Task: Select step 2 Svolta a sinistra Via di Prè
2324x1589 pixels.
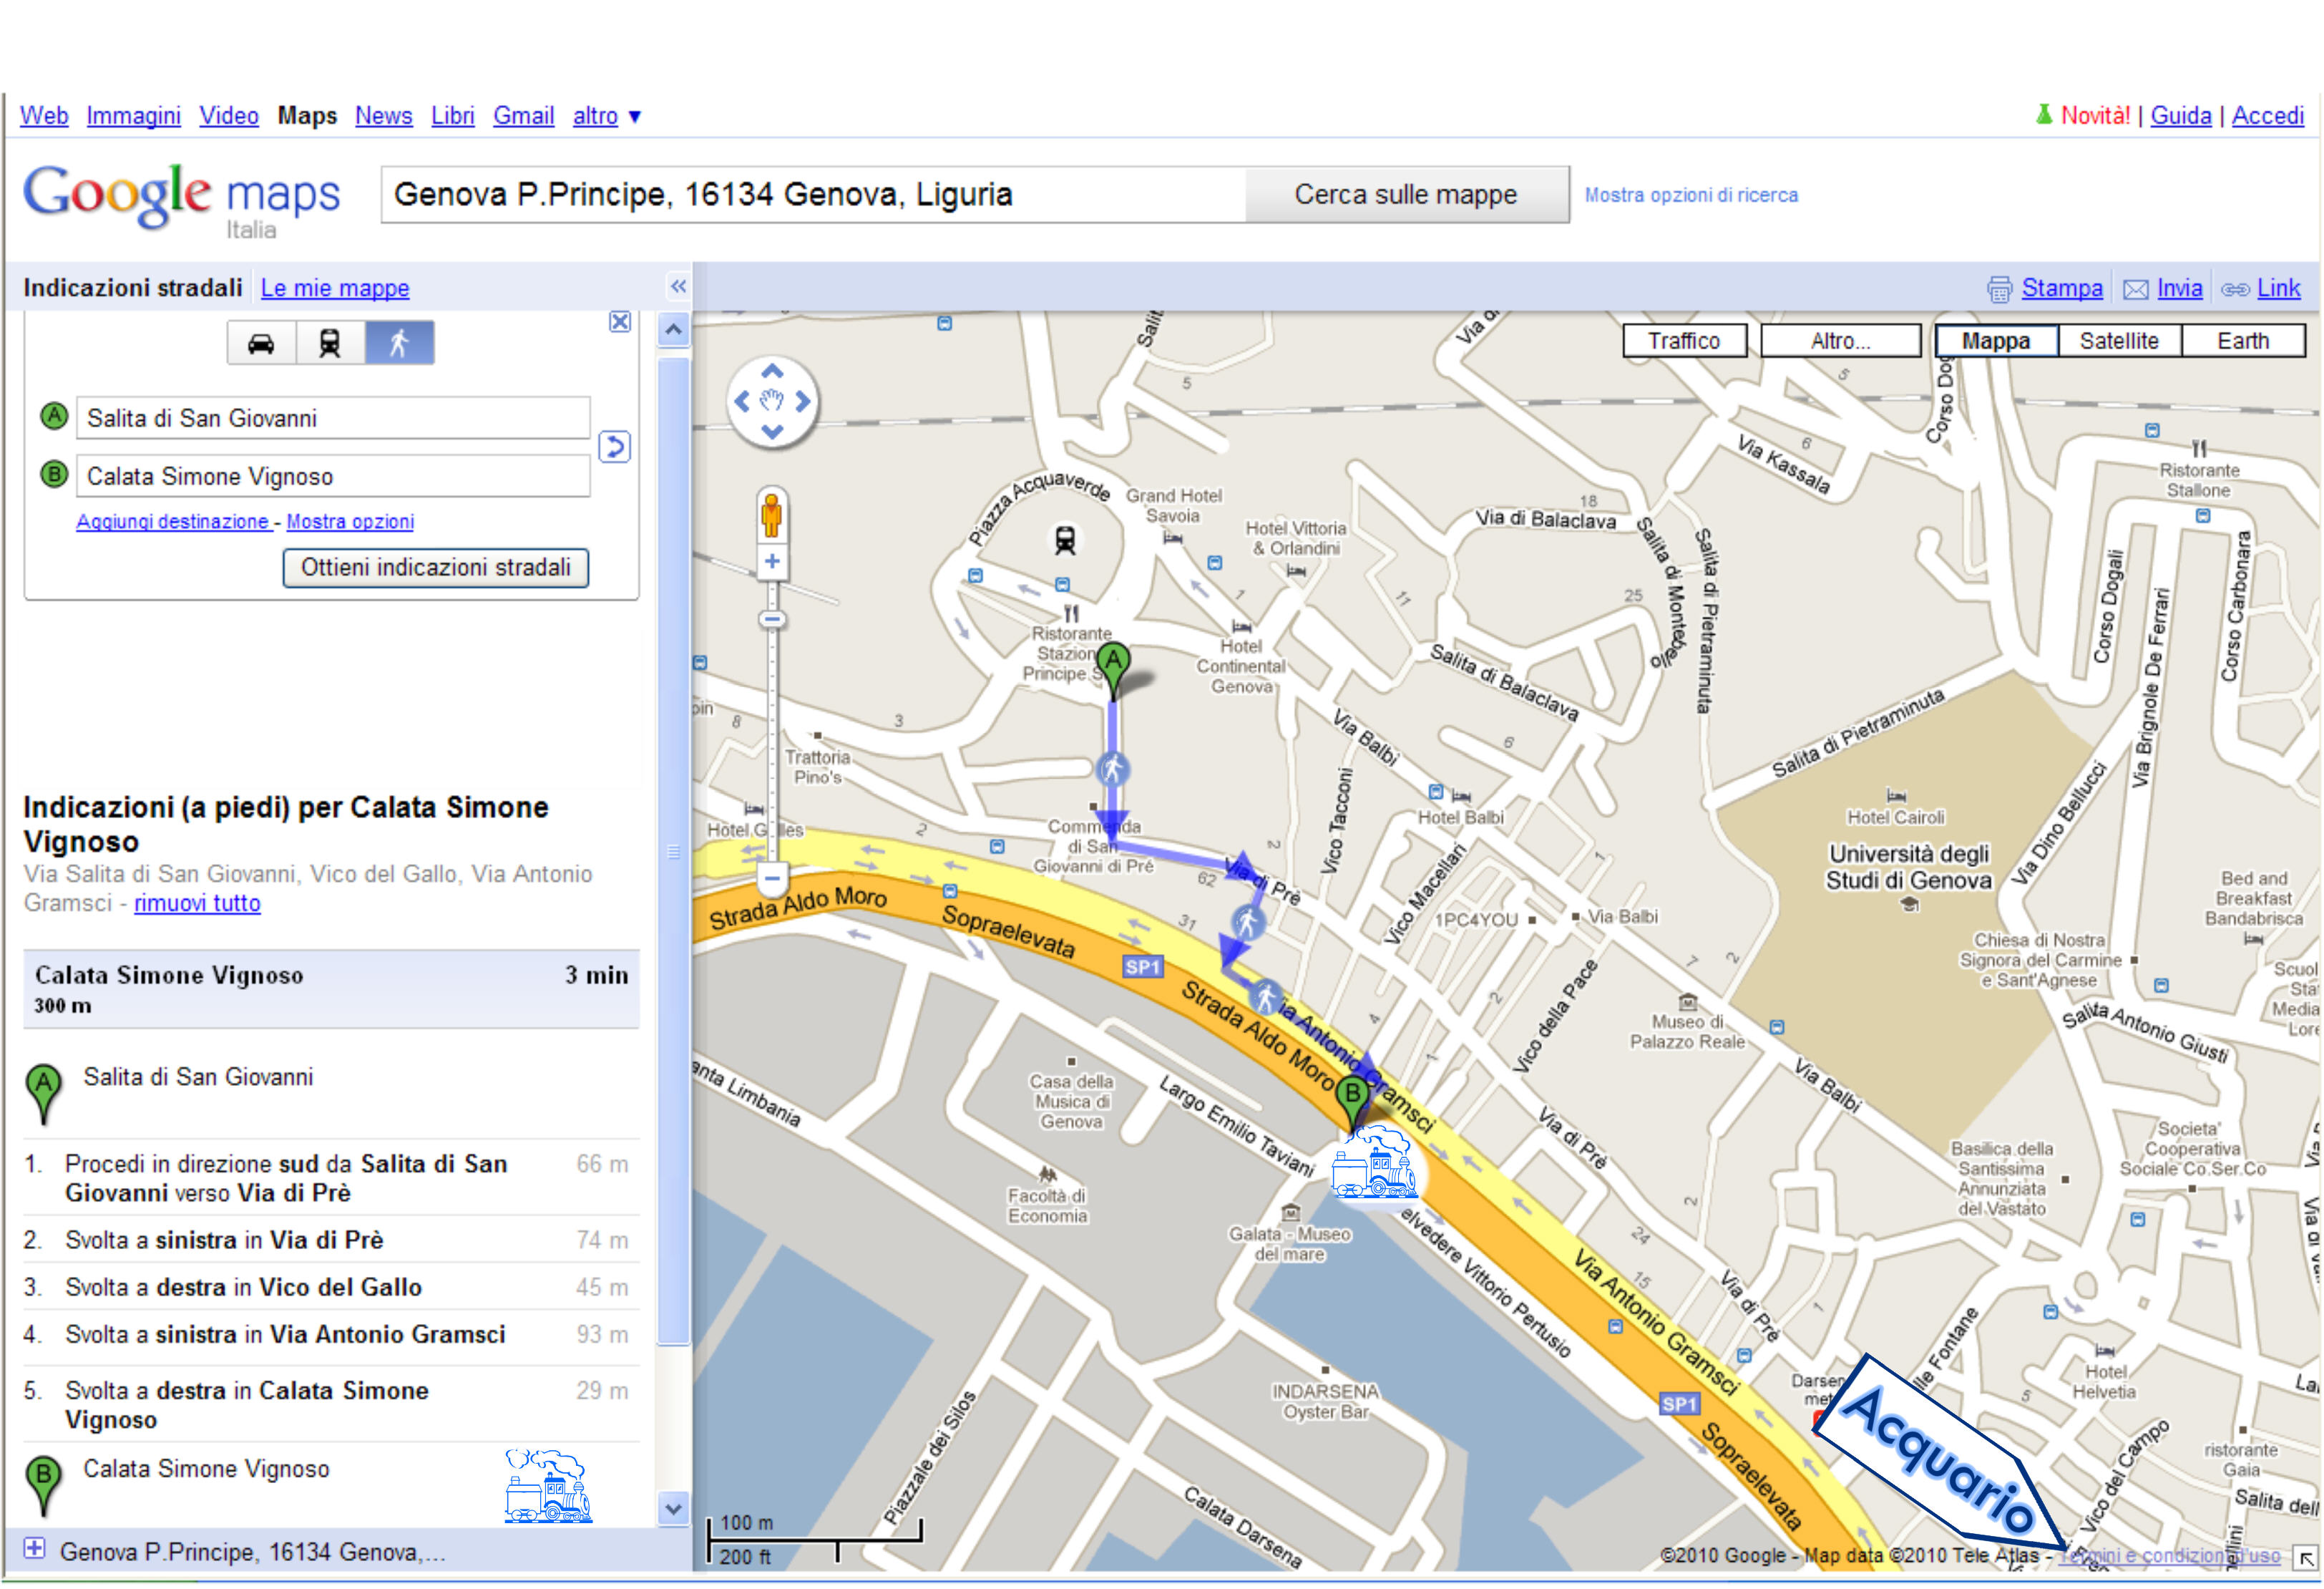Action: [330, 1240]
